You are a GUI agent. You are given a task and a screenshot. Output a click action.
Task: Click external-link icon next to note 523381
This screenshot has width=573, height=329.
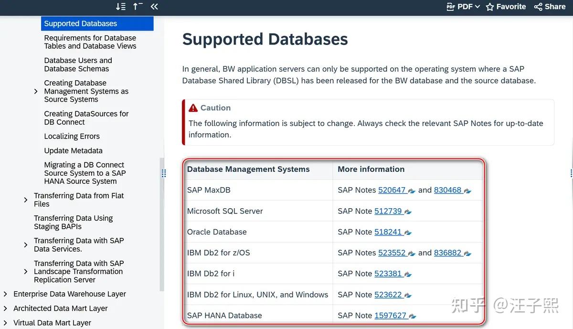click(x=408, y=275)
